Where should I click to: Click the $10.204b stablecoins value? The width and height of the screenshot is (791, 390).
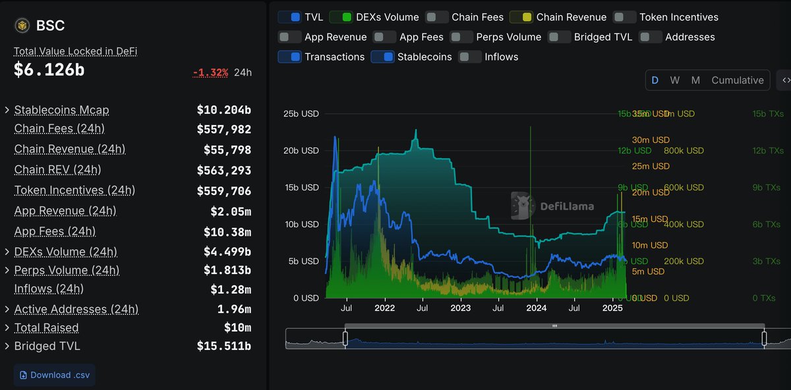click(x=224, y=110)
